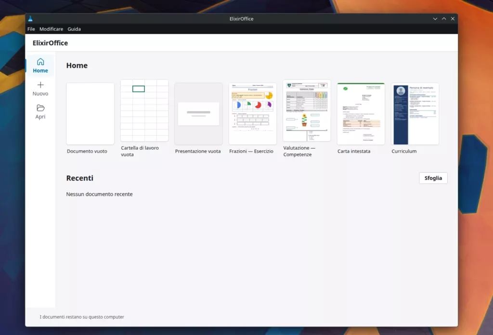
Task: Click the Recenti heading
Action: click(x=80, y=178)
